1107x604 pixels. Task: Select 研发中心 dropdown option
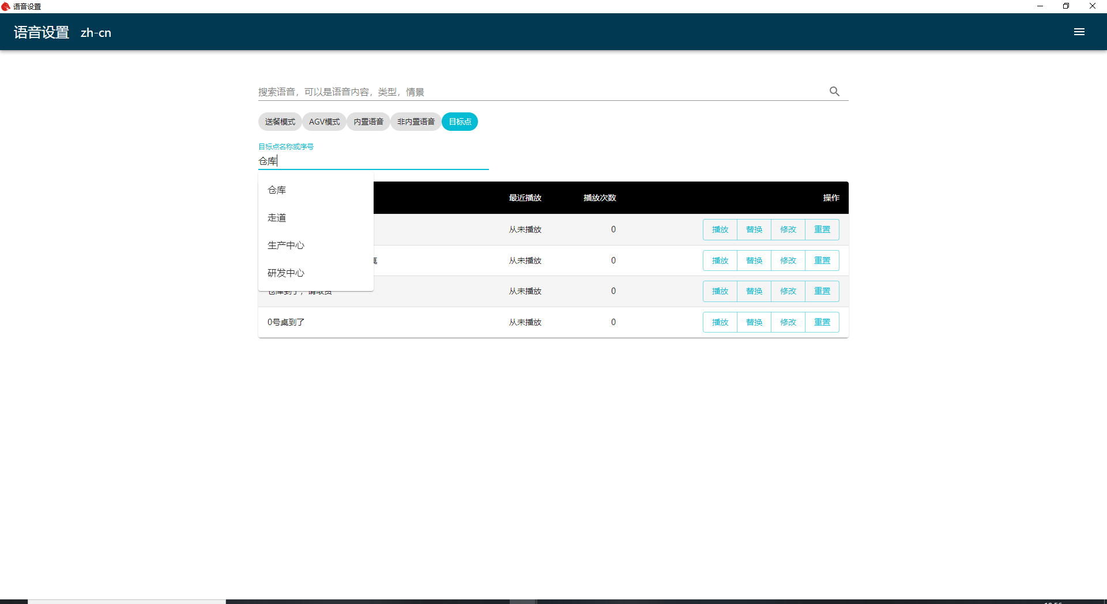(x=286, y=273)
